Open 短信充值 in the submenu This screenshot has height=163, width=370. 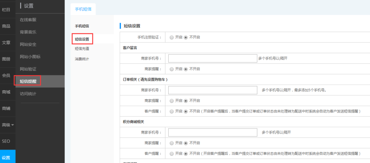click(82, 49)
